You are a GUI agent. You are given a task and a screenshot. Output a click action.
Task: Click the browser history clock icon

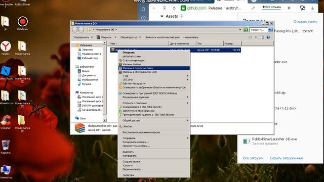coord(143,18)
